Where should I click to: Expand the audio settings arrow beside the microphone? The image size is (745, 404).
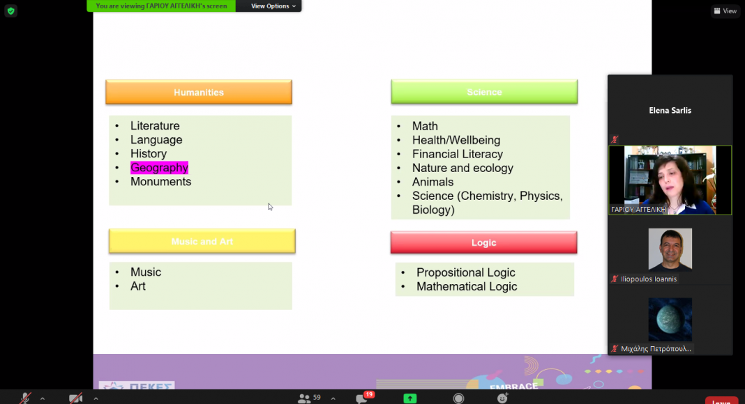tap(43, 398)
